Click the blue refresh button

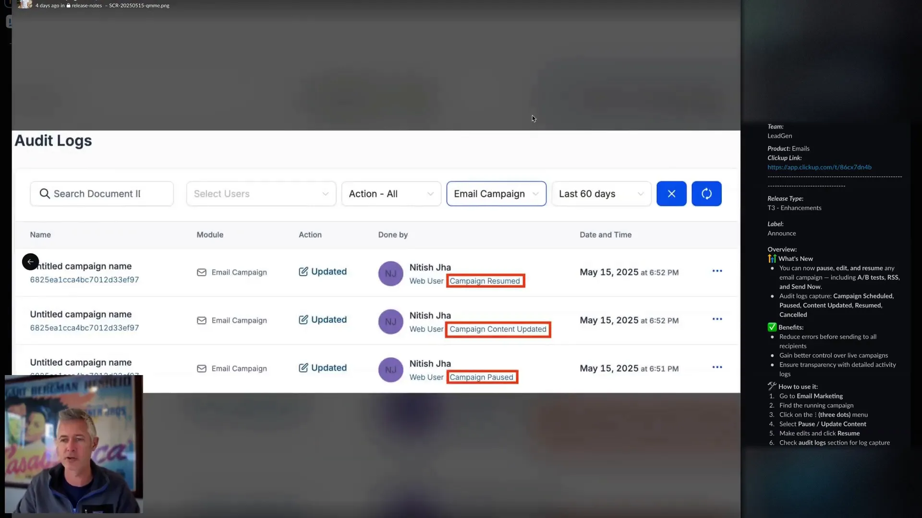coord(706,194)
